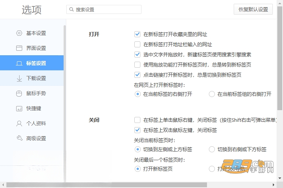The image size is (283, 188).
Task: Toggle 点击链接打开新标签时 switch checkbox
Action: coord(137,74)
